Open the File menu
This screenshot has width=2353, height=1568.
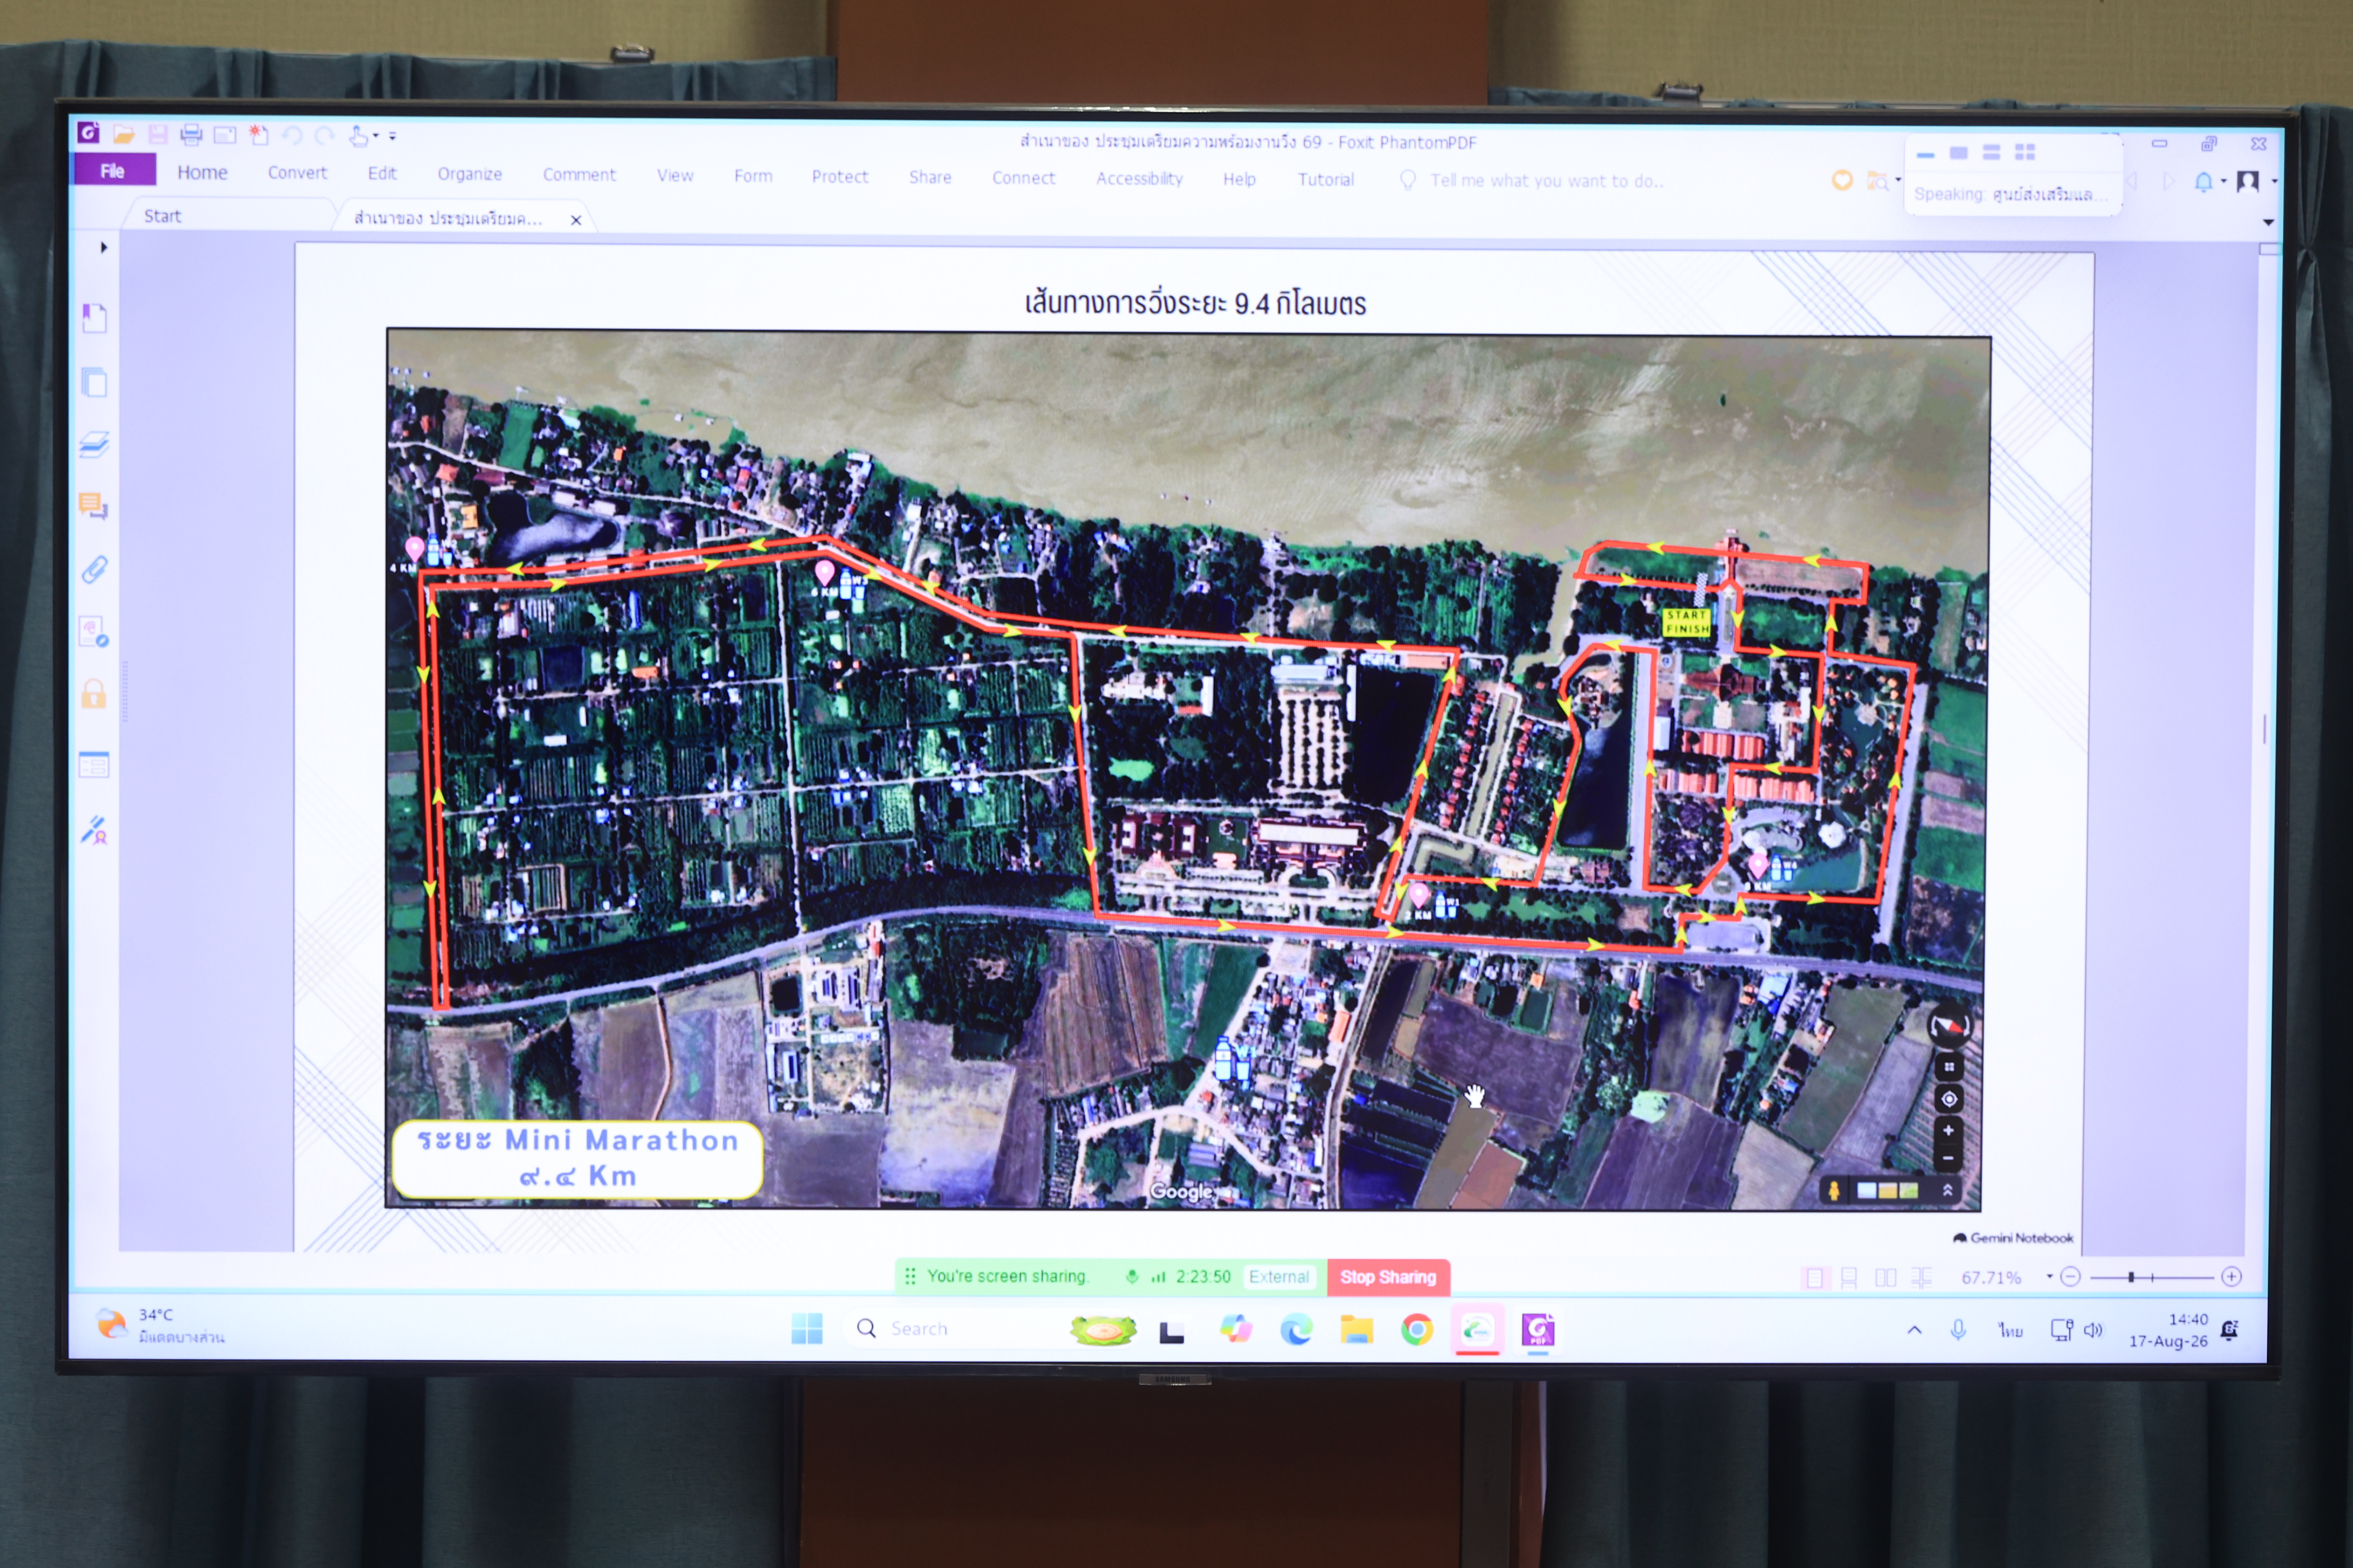(113, 171)
